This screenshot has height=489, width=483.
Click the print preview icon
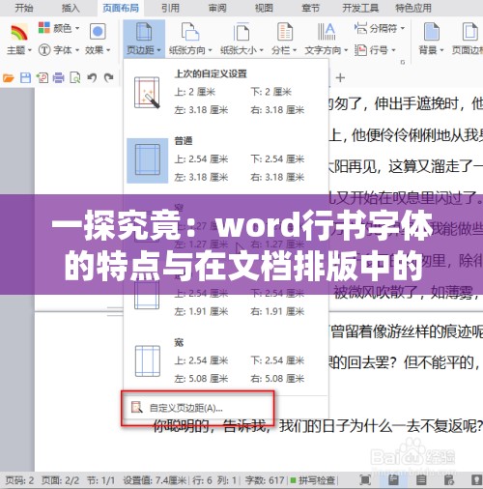point(75,78)
